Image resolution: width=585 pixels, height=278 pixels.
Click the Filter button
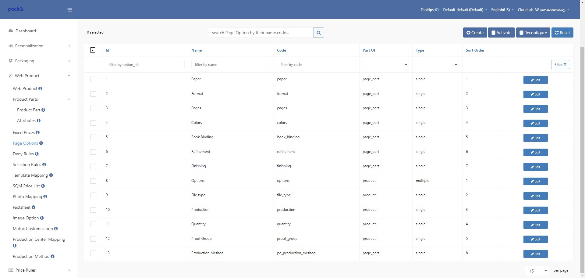[x=560, y=64]
